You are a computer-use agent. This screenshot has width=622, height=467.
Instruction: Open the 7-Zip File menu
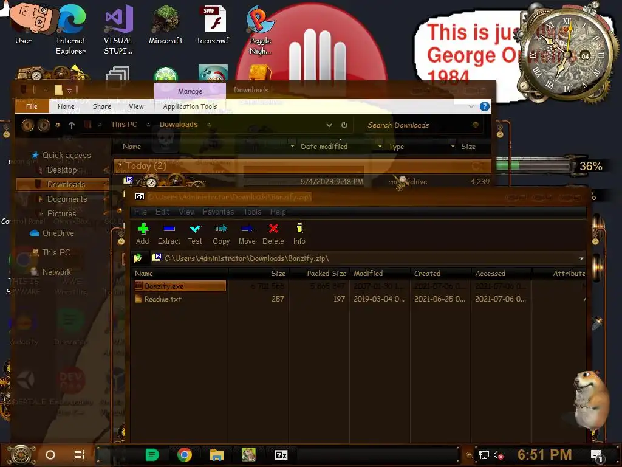140,212
